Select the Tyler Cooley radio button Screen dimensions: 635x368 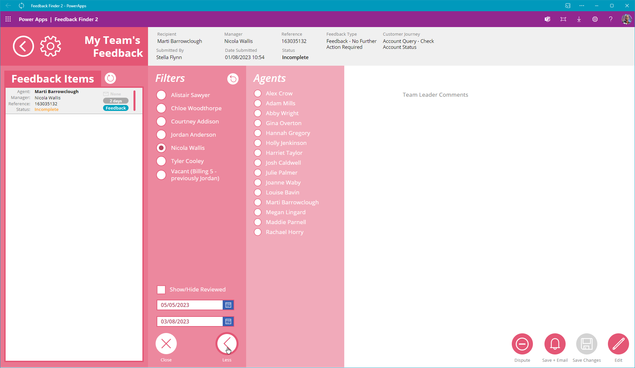click(x=161, y=161)
